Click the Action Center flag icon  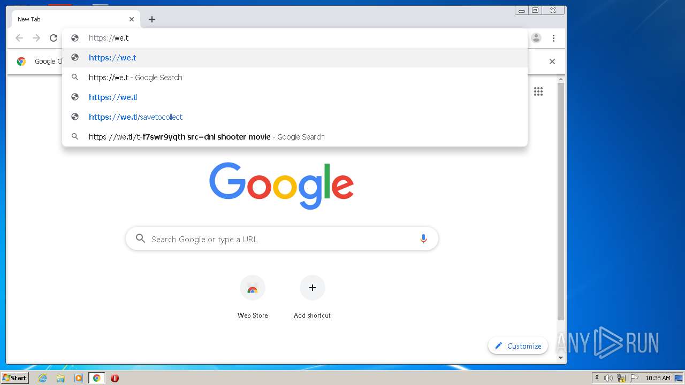(634, 378)
